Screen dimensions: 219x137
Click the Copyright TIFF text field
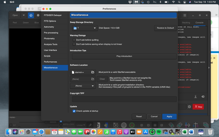[124, 99]
